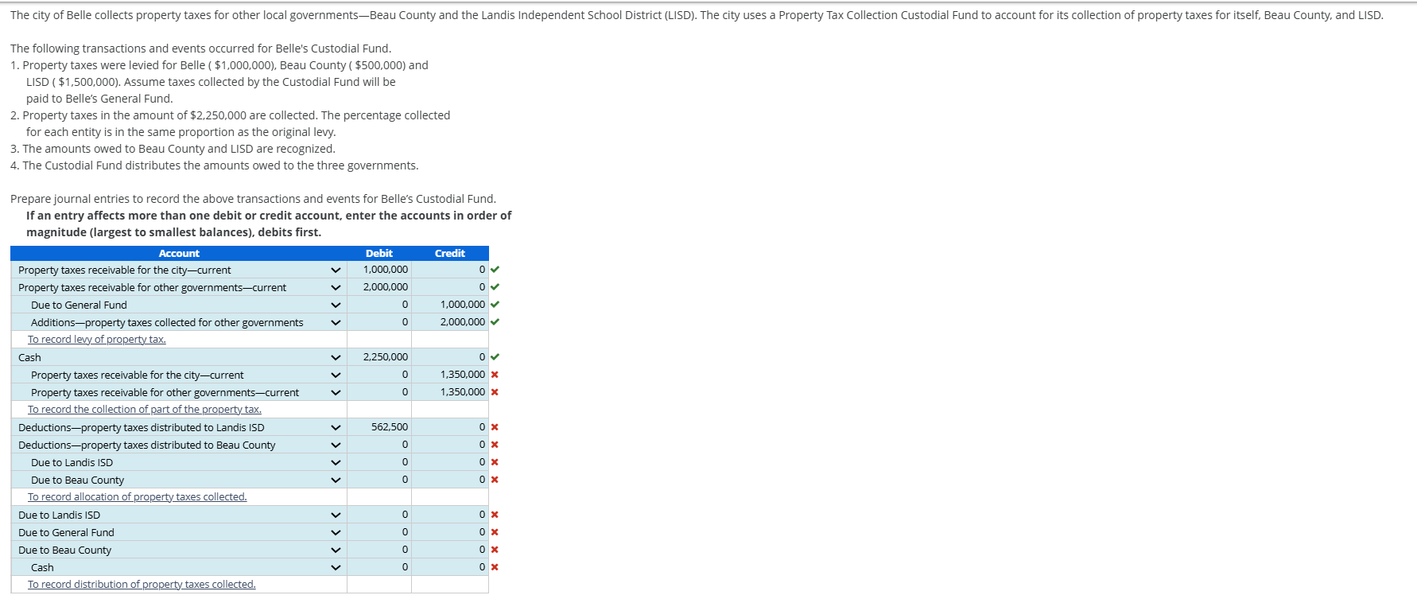Image resolution: width=1417 pixels, height=599 pixels.
Task: Click the 562,500 debit field for Landis ISD
Action: coord(379,427)
